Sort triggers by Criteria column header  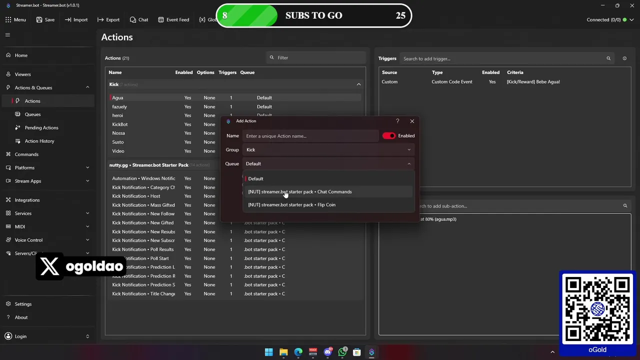pyautogui.click(x=515, y=72)
